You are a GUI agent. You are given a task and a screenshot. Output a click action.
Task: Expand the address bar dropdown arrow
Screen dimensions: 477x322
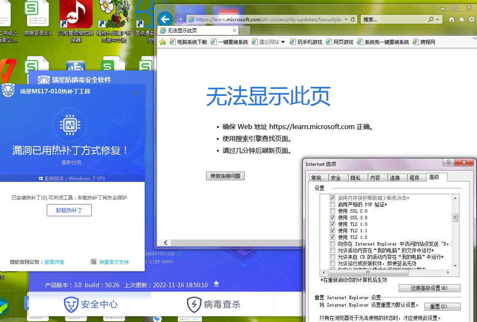click(346, 20)
